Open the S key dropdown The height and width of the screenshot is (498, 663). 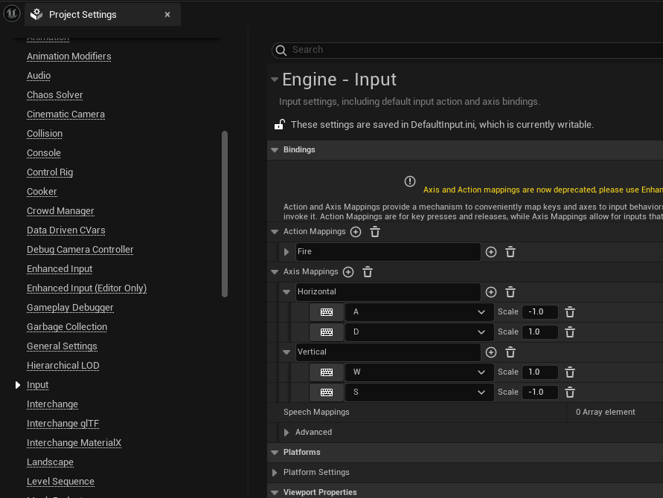tap(420, 392)
